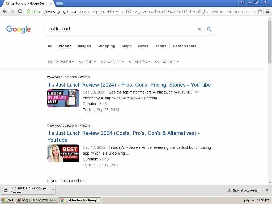Click the 'Best New Dating App 2024' thumbnail
Image resolution: width=272 pixels, height=204 pixels.
(x=63, y=153)
